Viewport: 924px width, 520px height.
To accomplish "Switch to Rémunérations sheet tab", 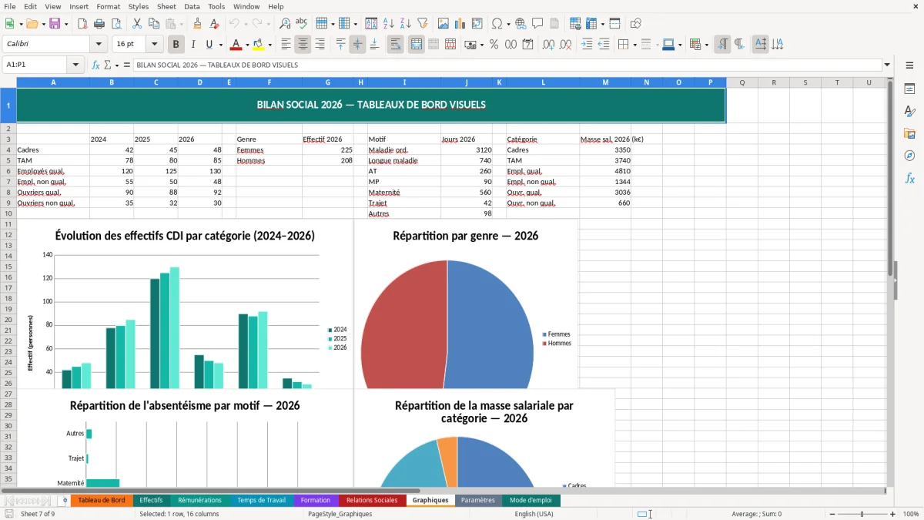I will coord(199,500).
